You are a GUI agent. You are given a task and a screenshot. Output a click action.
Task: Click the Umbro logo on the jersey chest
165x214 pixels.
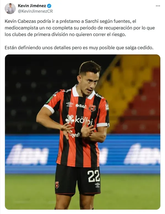pos(69,104)
